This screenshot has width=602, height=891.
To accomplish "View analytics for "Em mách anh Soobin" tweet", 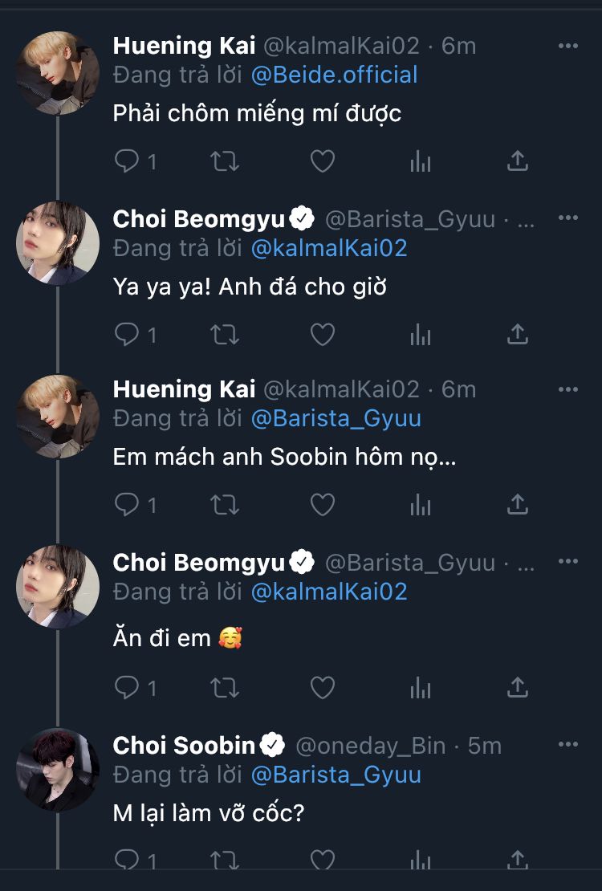I will [x=421, y=504].
